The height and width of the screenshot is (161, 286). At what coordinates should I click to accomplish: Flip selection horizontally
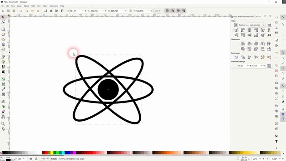tap(33, 11)
